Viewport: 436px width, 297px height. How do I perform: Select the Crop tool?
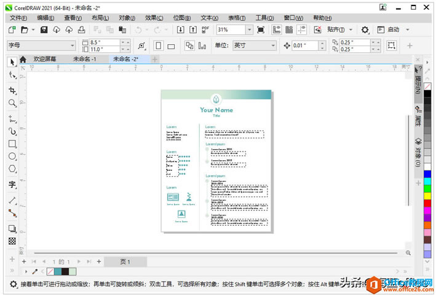pyautogui.click(x=12, y=90)
